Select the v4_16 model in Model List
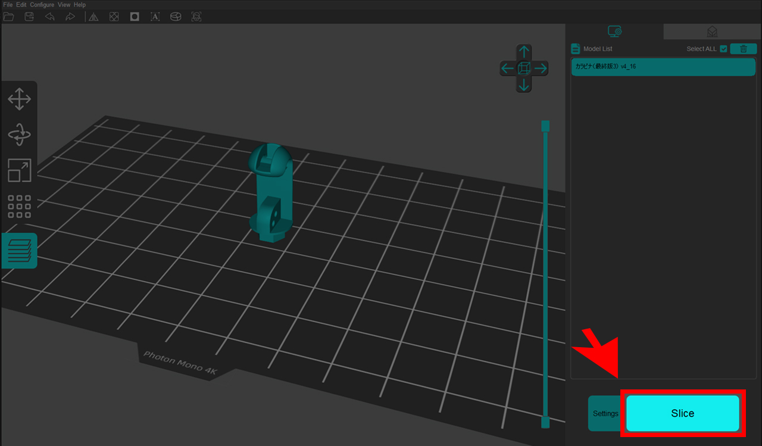762x446 pixels. click(663, 67)
